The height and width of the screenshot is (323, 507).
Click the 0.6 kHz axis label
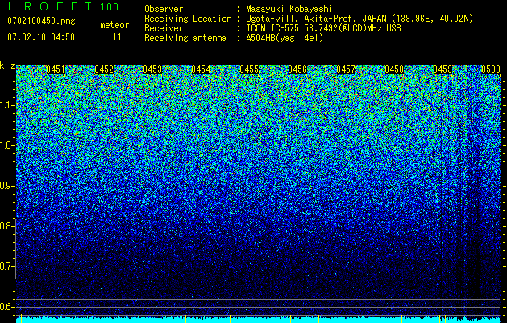coord(6,307)
